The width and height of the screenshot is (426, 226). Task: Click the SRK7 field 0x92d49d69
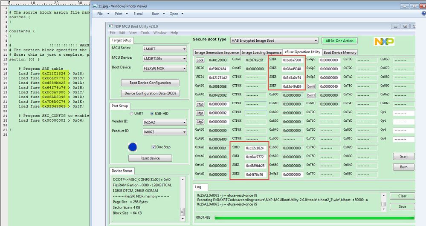click(x=292, y=86)
